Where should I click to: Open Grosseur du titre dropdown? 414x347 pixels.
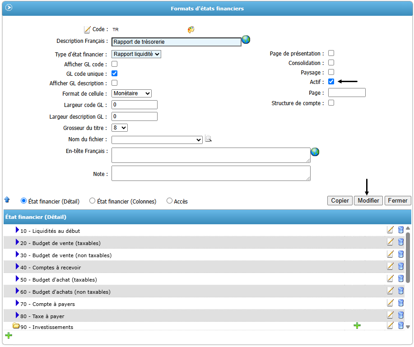[120, 128]
